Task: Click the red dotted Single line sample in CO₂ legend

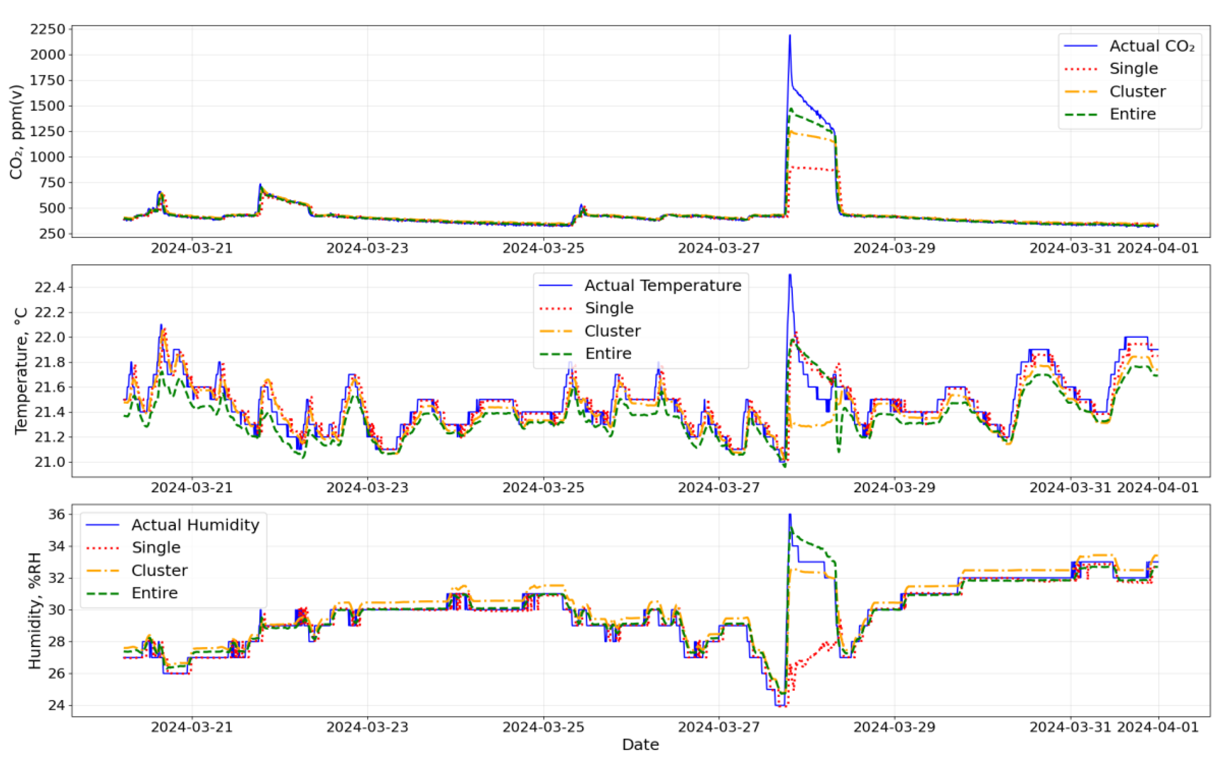Action: (x=1081, y=68)
